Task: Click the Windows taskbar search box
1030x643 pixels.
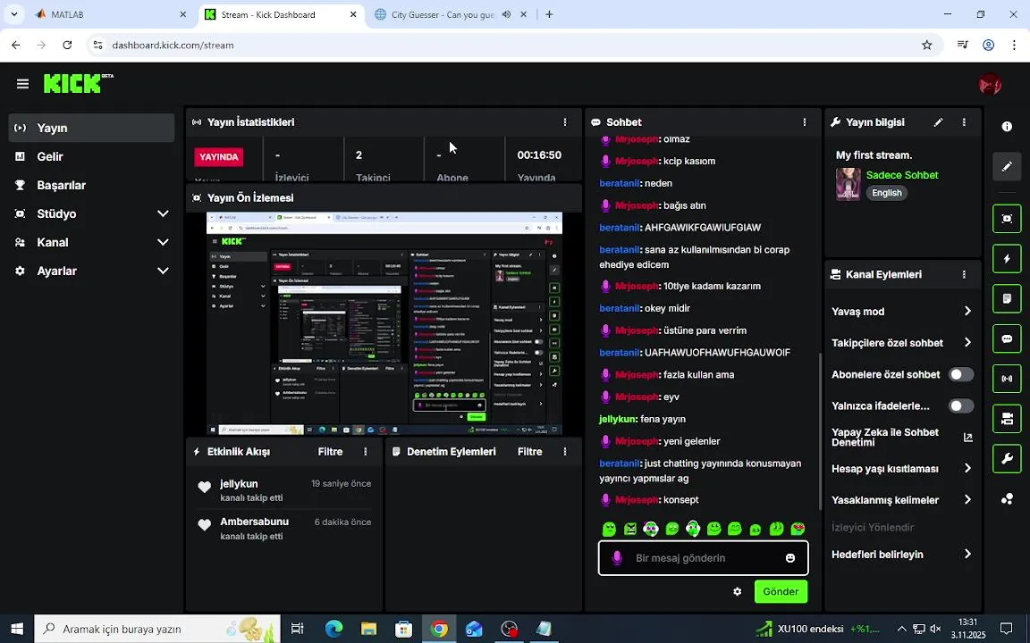Action: [157, 629]
